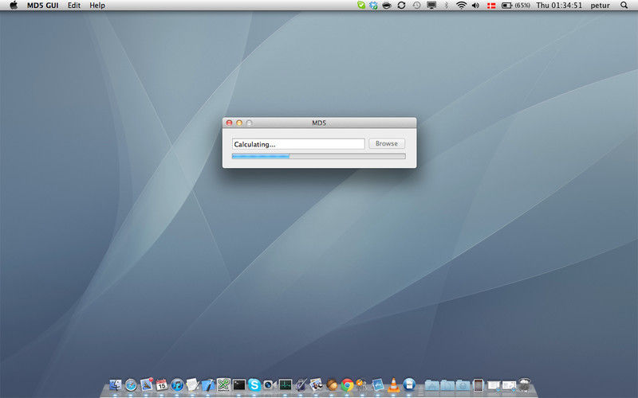Open Mail with the red badge
Image resolution: width=638 pixels, height=398 pixels.
click(147, 384)
